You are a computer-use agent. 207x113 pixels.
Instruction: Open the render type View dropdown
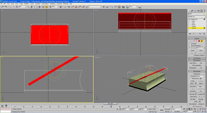click(133, 7)
